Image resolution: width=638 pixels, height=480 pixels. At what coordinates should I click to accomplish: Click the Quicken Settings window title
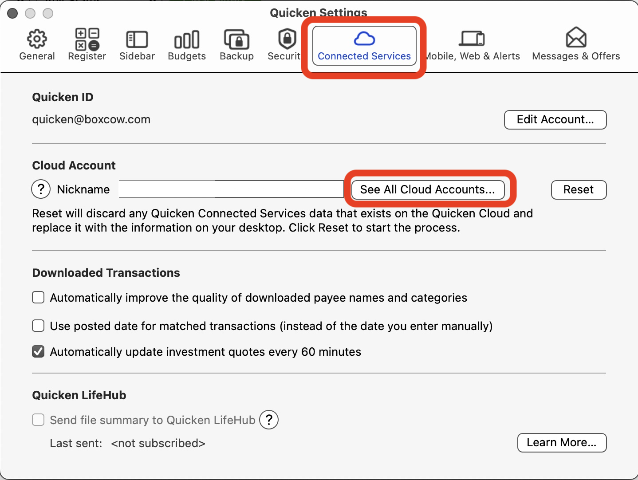pyautogui.click(x=319, y=12)
